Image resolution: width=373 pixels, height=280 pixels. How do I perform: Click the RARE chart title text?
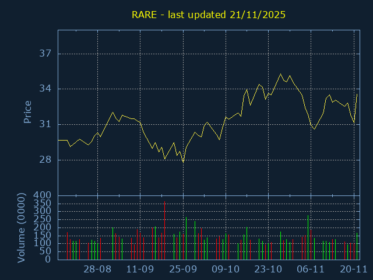(208, 15)
